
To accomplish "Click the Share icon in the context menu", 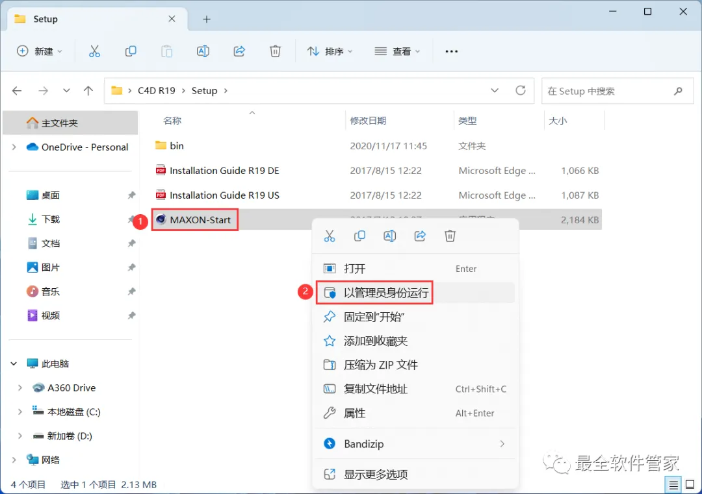I will click(x=420, y=236).
